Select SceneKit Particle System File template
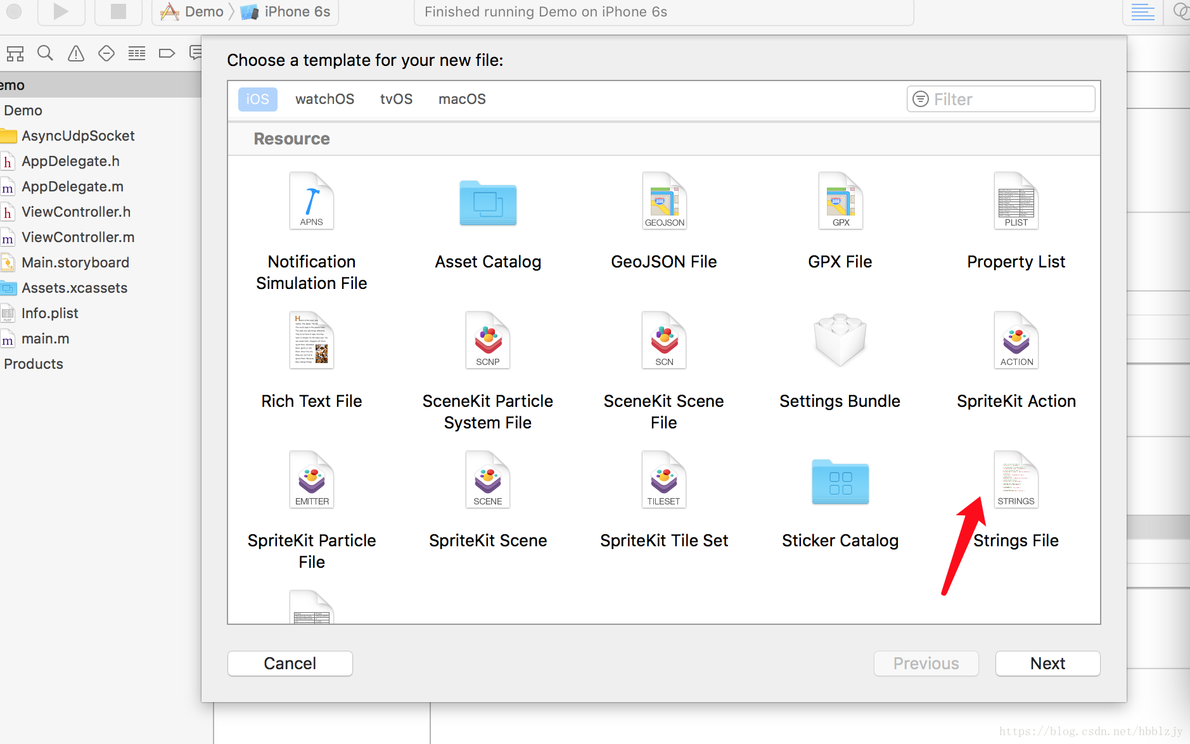The image size is (1190, 744). coord(488,371)
